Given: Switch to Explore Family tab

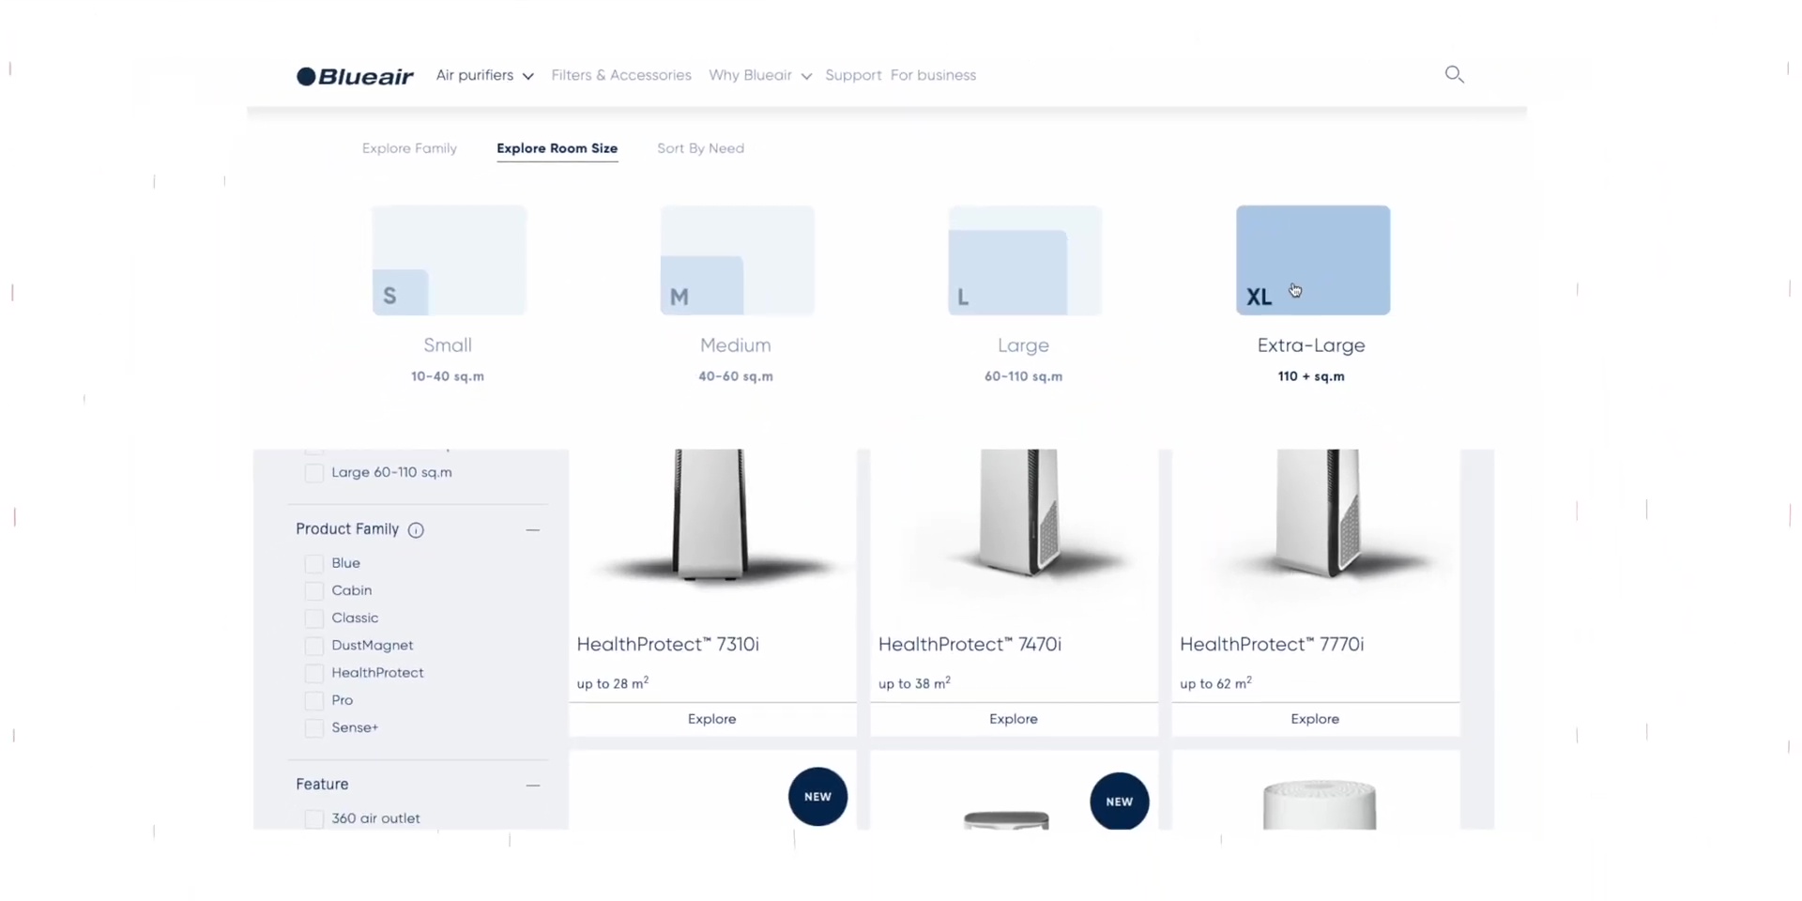Looking at the screenshot, I should 409,148.
